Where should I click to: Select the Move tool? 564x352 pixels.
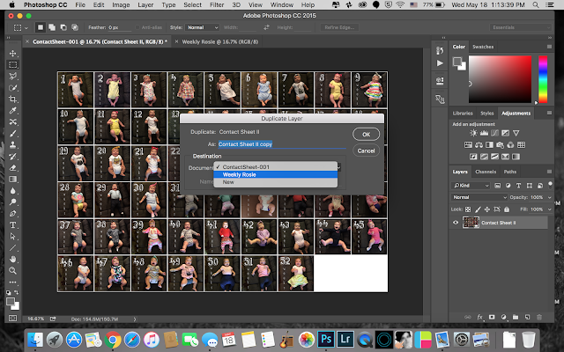[13, 53]
